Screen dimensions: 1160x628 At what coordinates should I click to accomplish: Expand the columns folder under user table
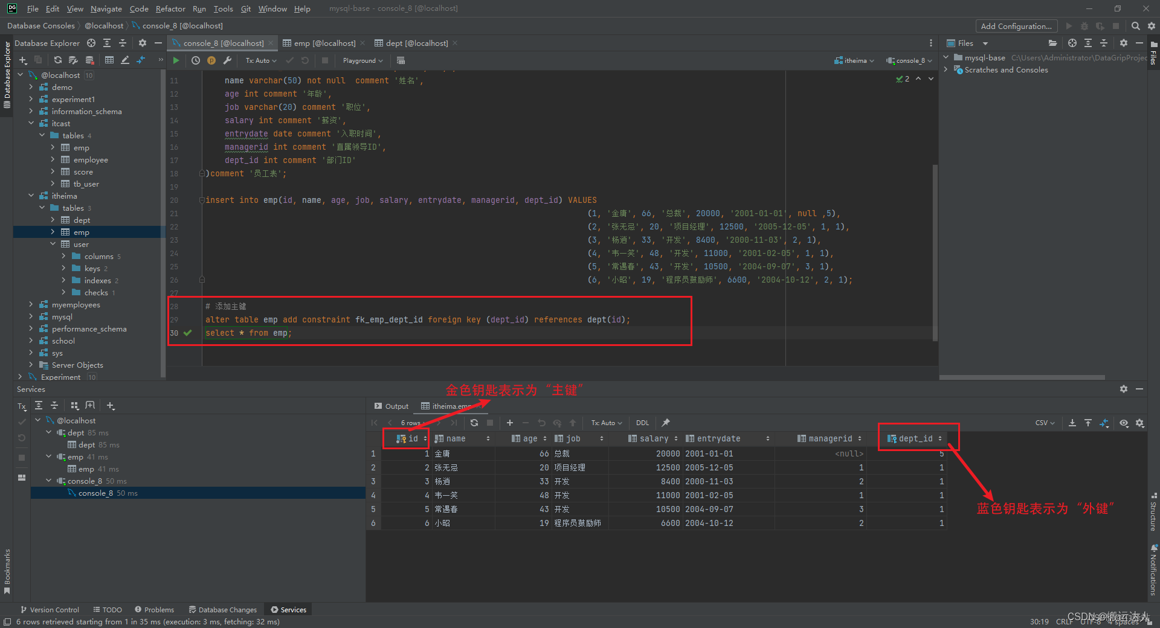point(63,256)
